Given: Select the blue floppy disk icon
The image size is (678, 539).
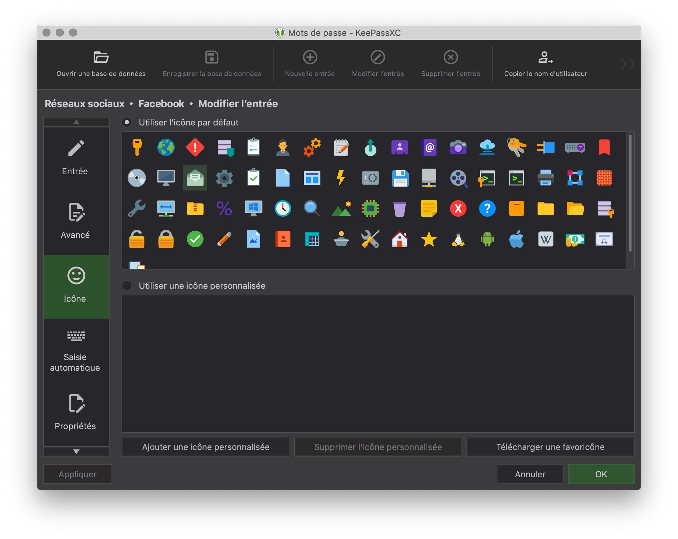Looking at the screenshot, I should point(400,178).
